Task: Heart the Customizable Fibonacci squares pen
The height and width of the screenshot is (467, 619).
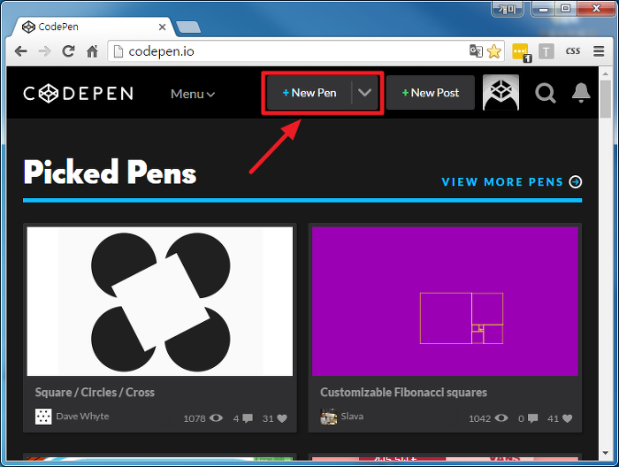Action: click(x=568, y=418)
